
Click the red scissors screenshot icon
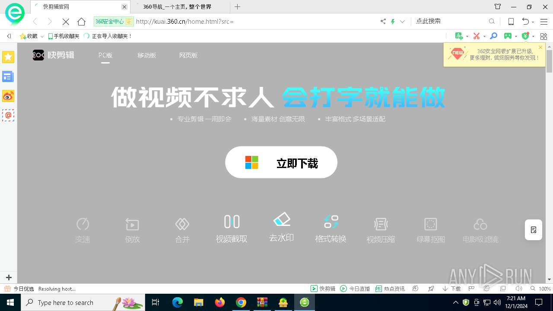(477, 36)
